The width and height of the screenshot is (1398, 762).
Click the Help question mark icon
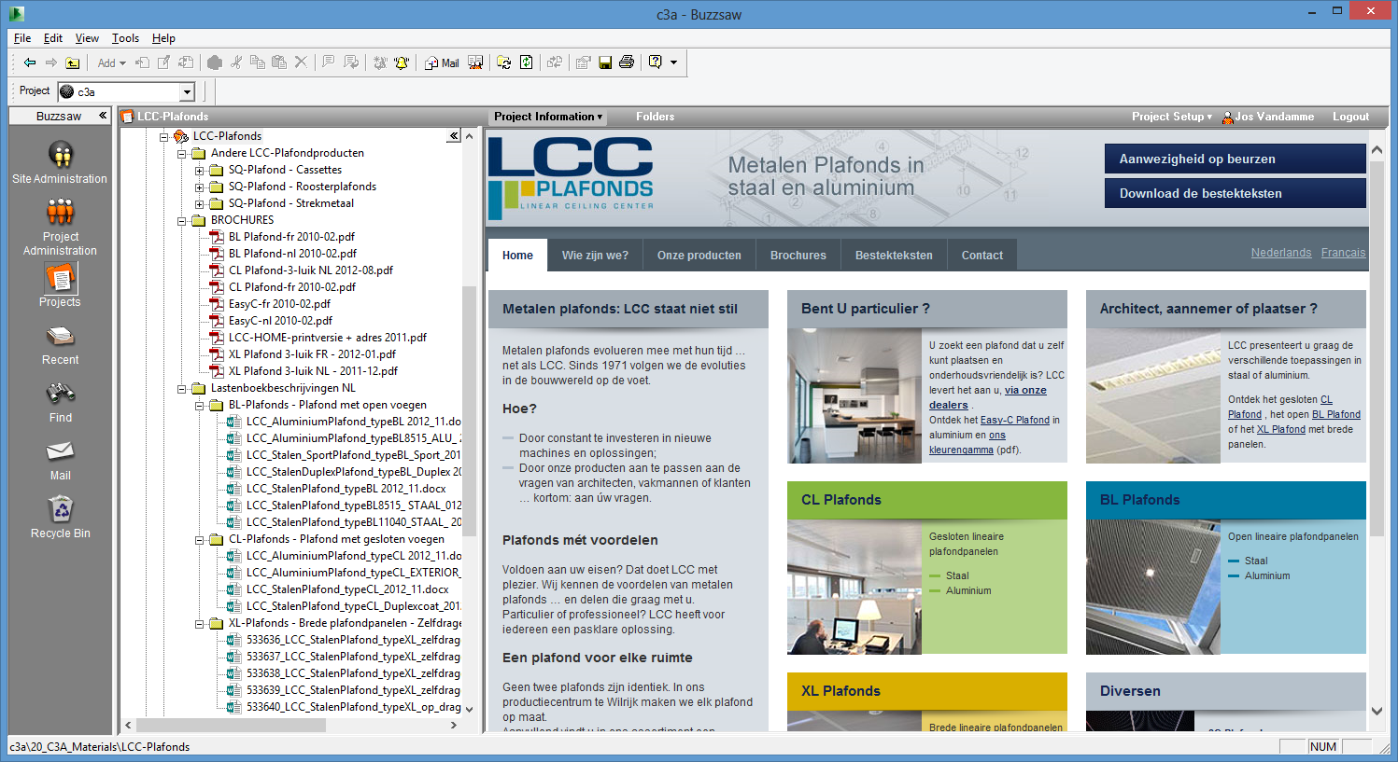tap(656, 62)
